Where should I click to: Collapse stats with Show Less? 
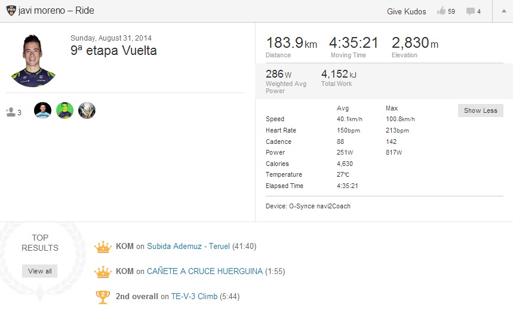480,110
